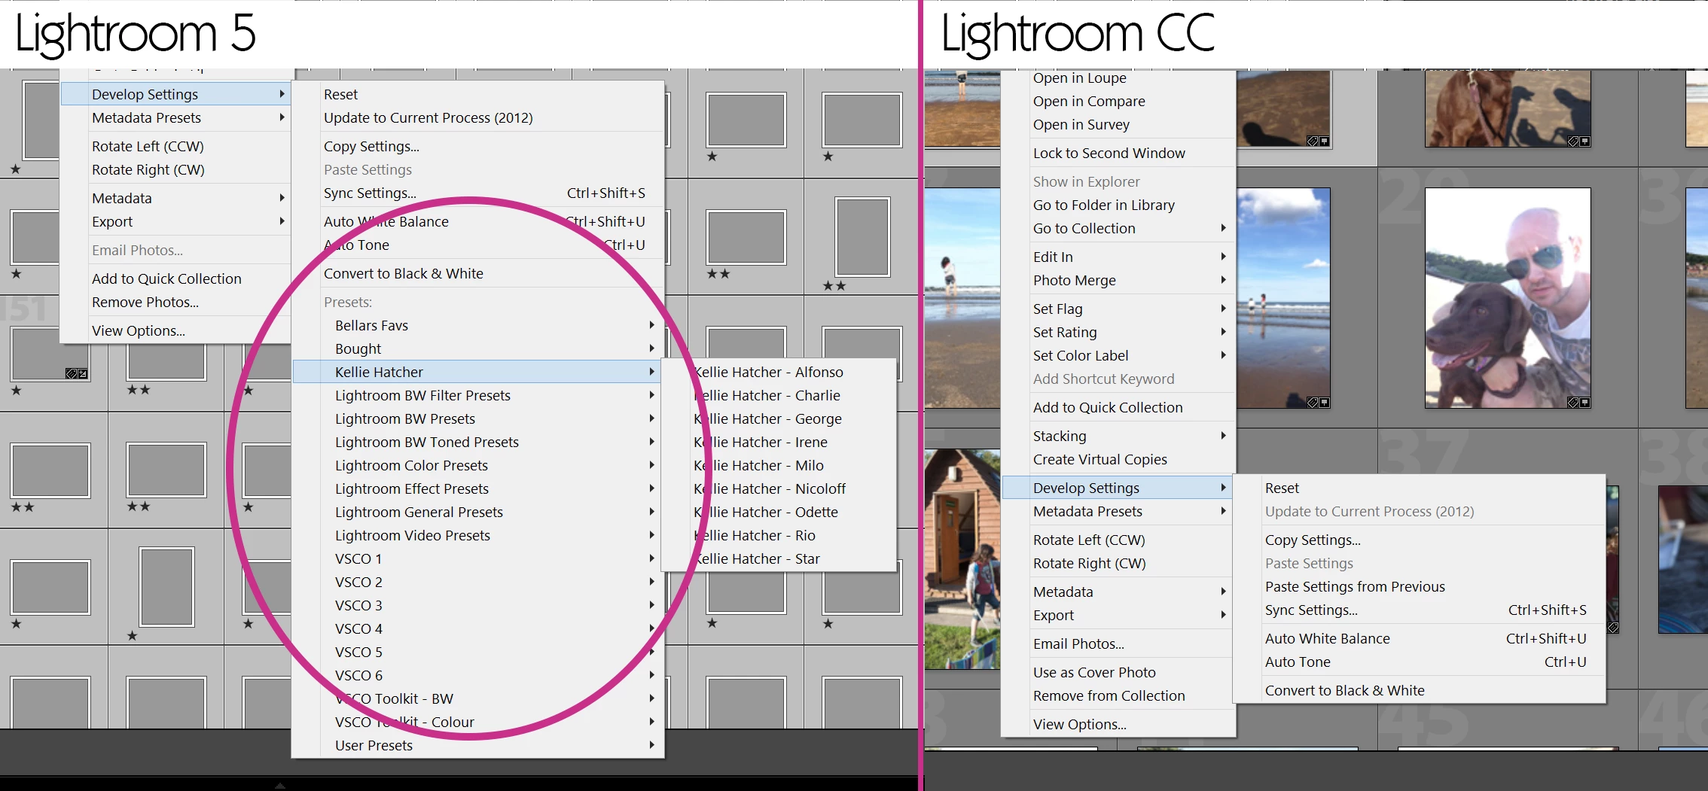
Task: Select Lock to Second Window
Action: tap(1118, 153)
